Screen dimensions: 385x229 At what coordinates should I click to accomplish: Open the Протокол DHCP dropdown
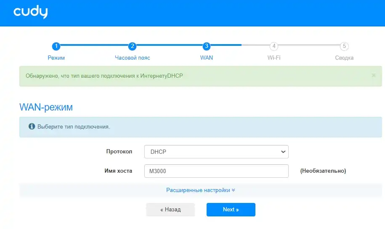point(216,152)
